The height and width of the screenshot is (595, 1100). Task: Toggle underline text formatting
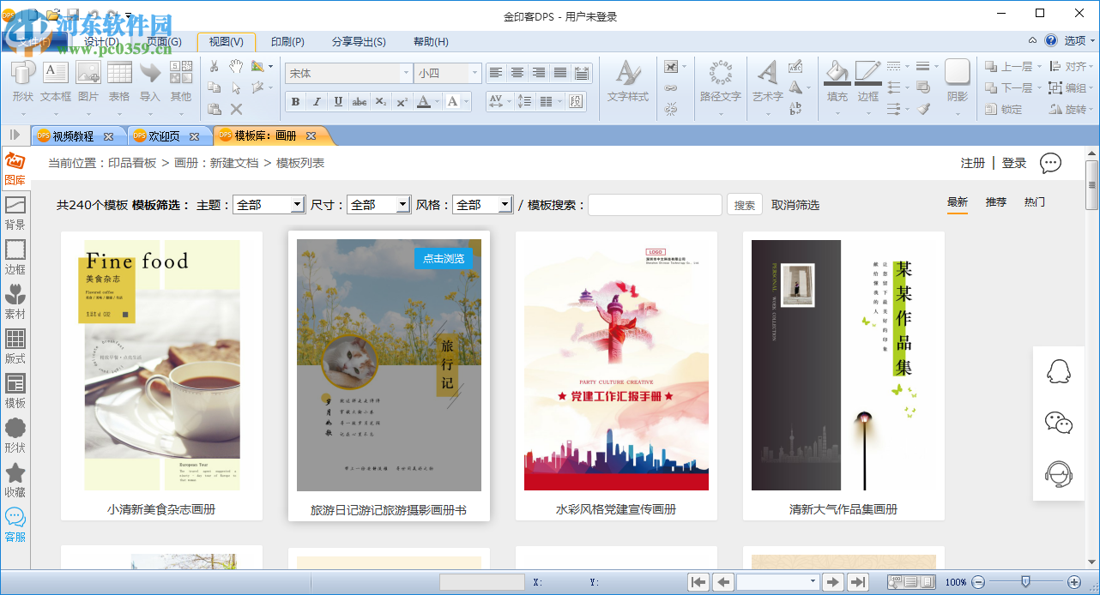[338, 102]
